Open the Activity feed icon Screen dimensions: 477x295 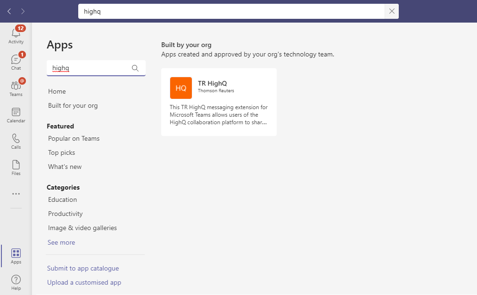click(16, 35)
